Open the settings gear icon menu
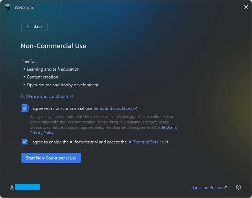Viewport: 252px width, 198px height. coord(238,188)
